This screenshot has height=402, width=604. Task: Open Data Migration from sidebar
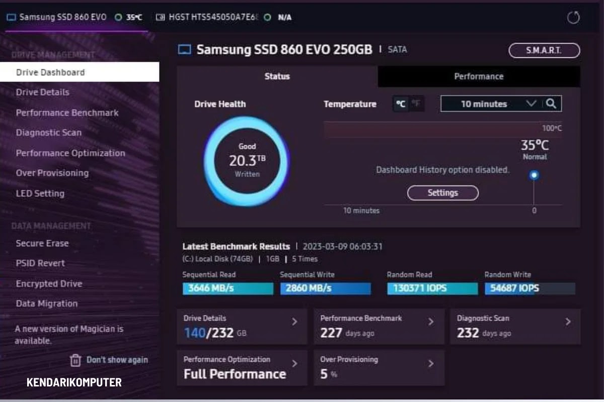[x=47, y=304]
